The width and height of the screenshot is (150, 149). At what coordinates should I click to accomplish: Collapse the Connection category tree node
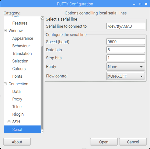pos(5,84)
